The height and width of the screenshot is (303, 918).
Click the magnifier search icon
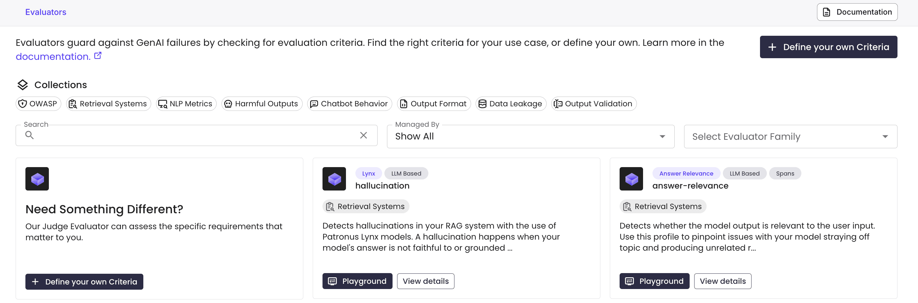30,135
